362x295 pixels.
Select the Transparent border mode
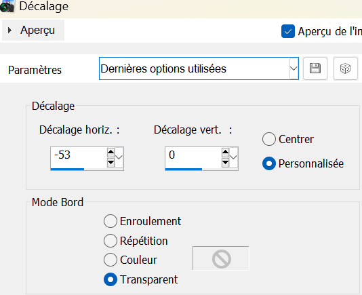pos(110,279)
